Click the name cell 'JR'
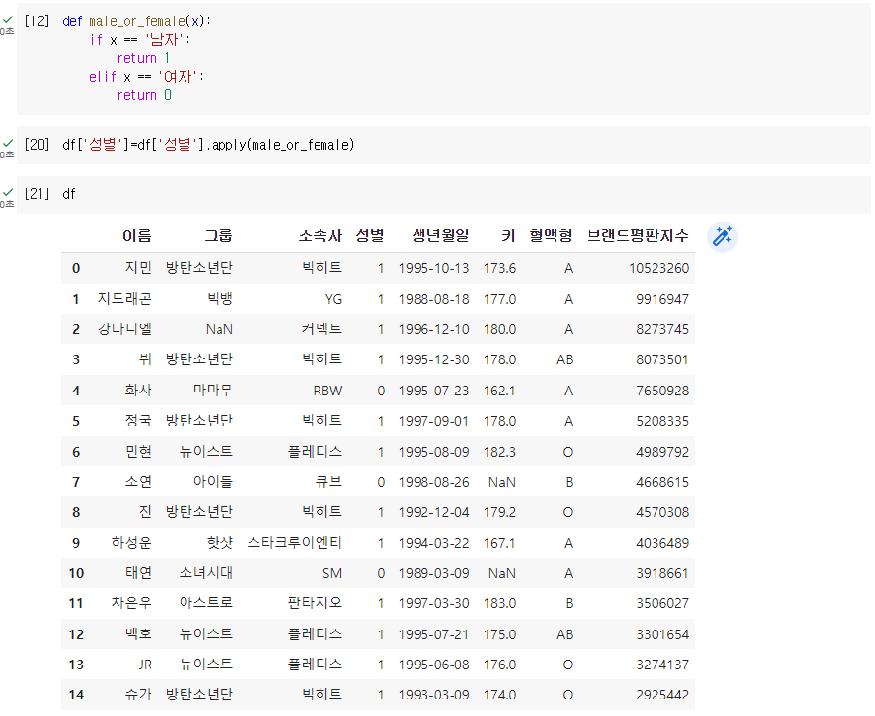Screen dimensions: 875x716 (x=145, y=665)
